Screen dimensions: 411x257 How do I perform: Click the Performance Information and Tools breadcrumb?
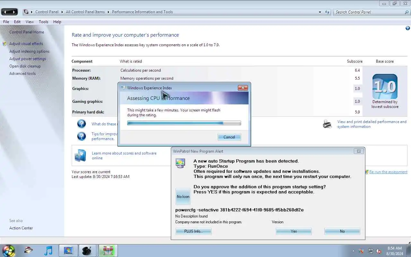142,12
